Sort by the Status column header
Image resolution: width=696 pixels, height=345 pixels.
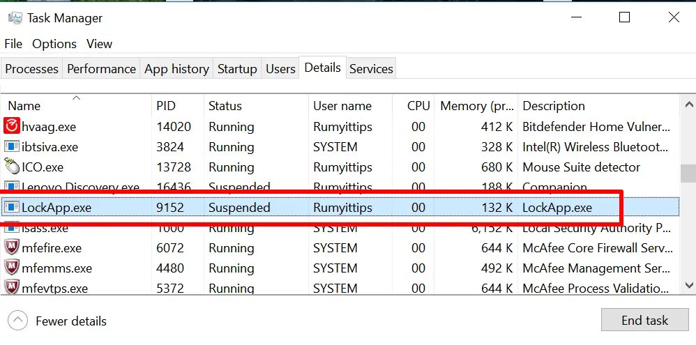pyautogui.click(x=256, y=105)
